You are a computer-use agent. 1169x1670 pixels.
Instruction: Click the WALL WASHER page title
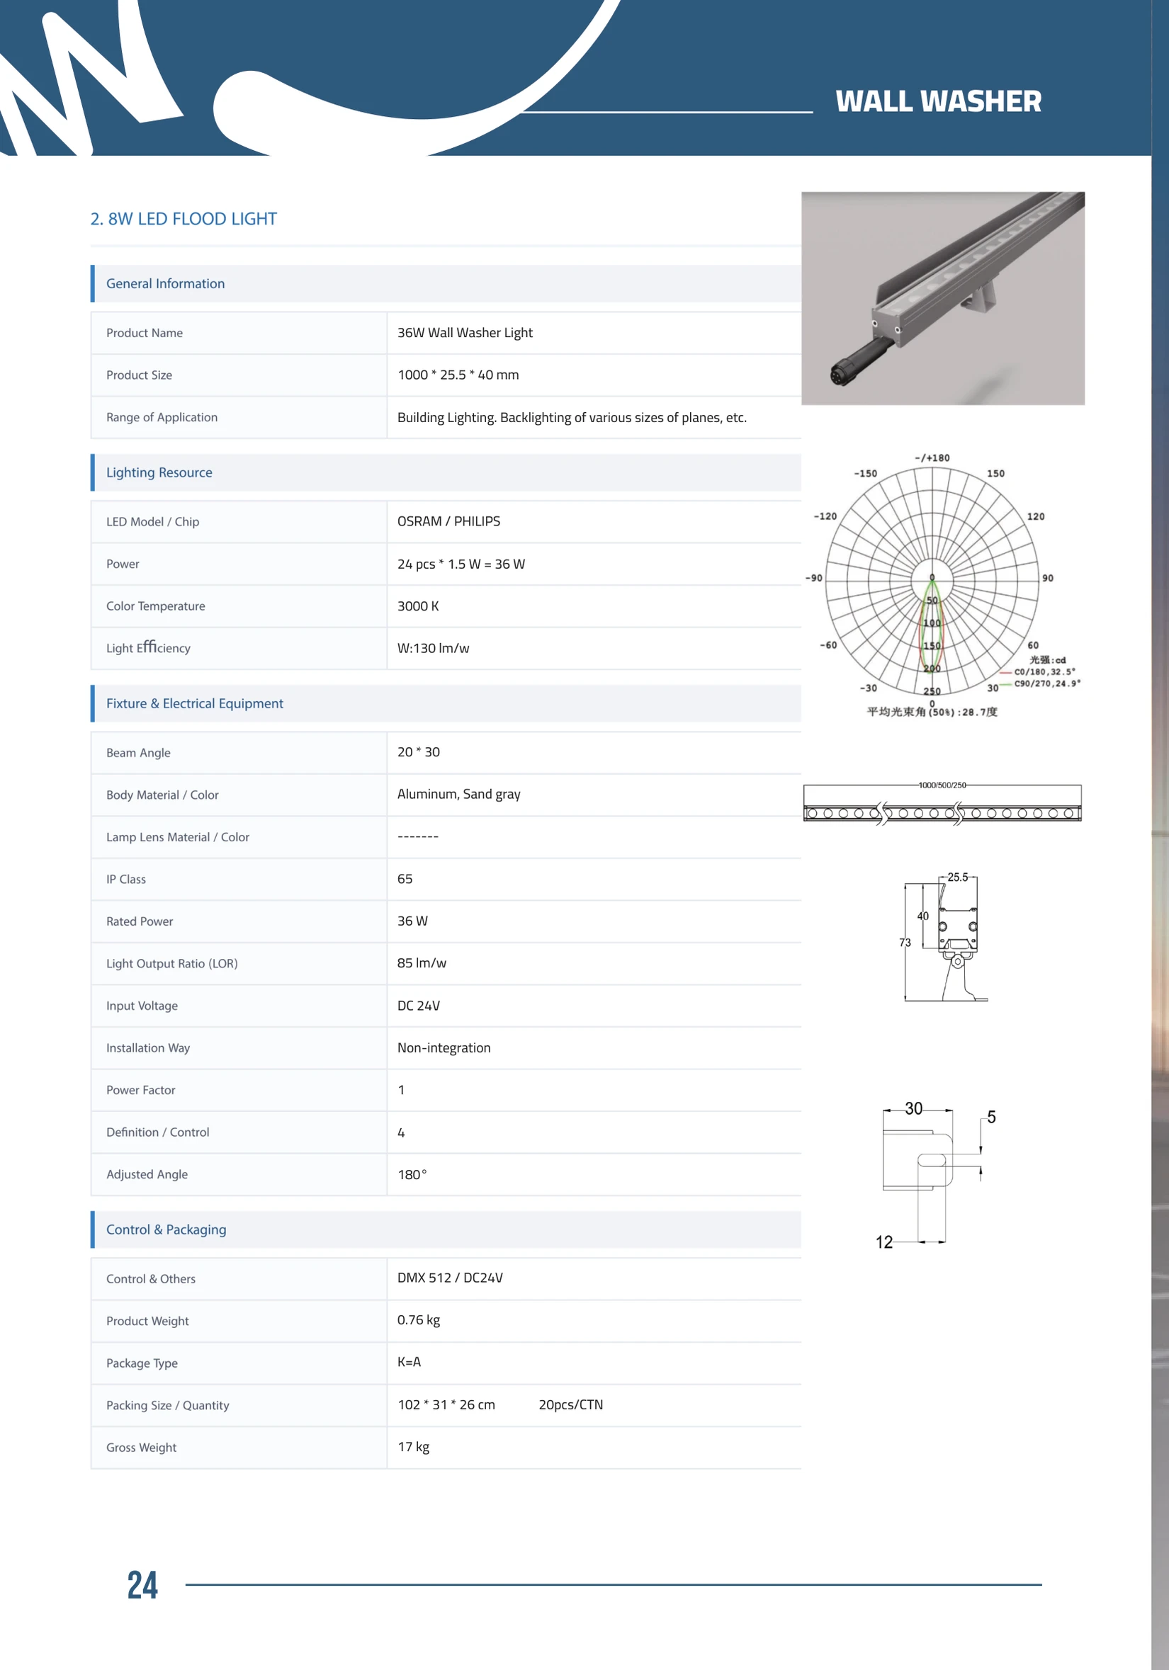click(x=937, y=101)
